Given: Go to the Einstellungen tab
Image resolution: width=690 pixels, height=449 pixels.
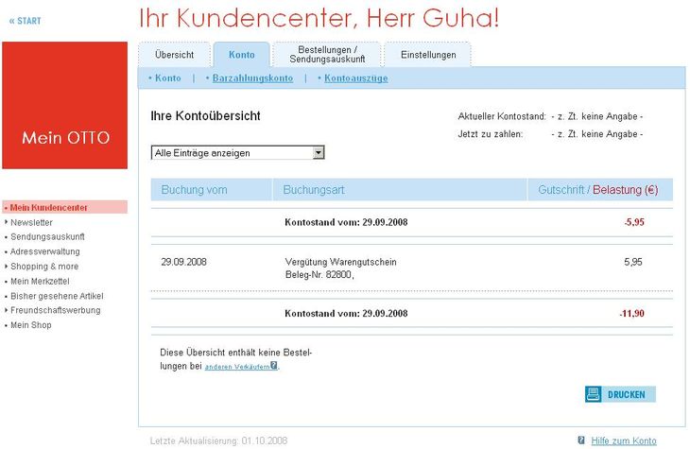Looking at the screenshot, I should tap(428, 55).
